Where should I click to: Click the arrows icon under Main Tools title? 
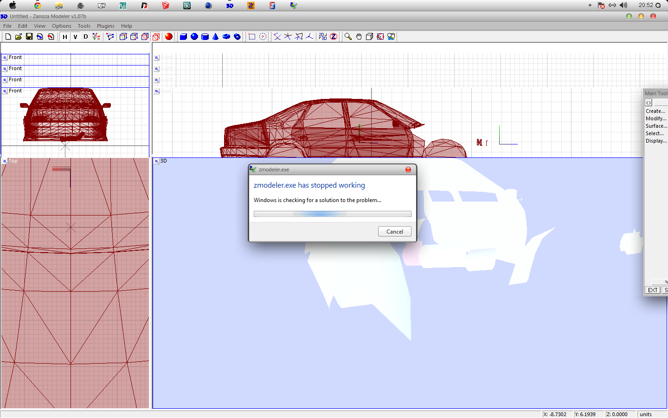(649, 103)
